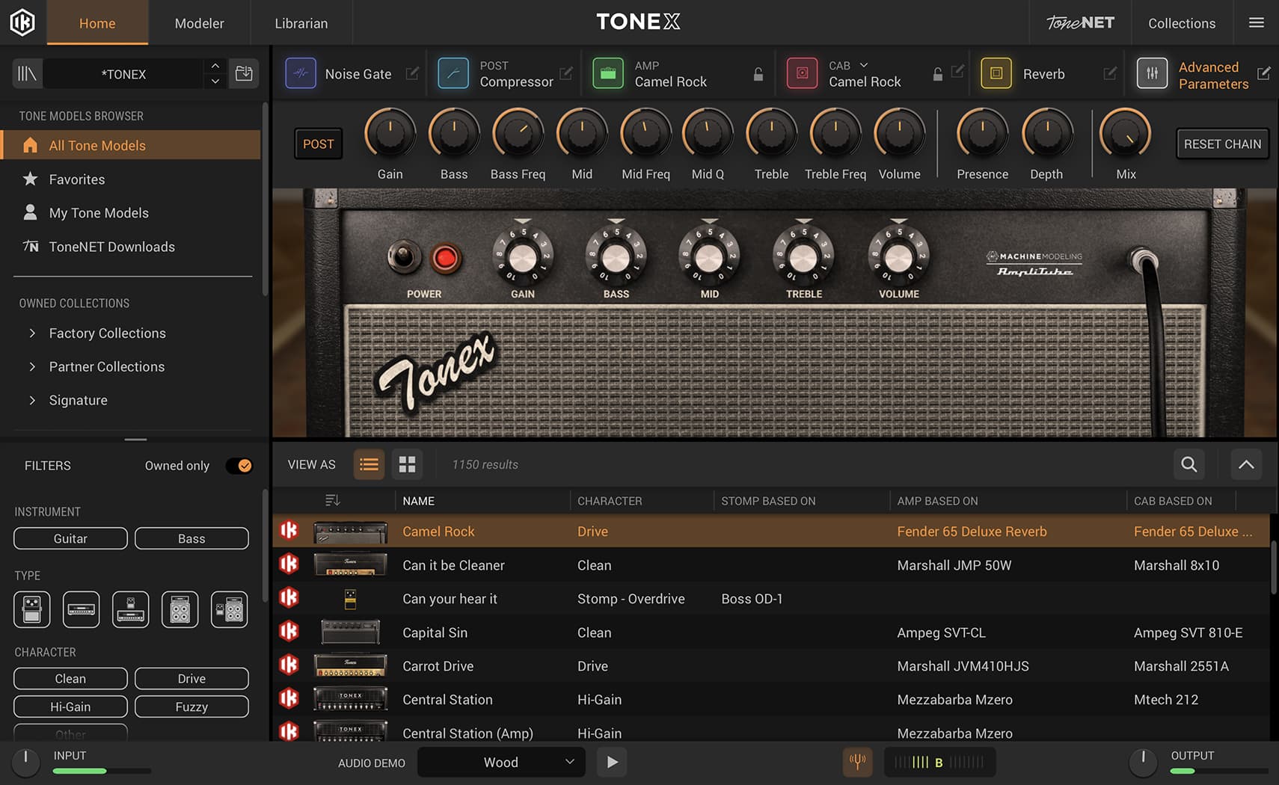1279x785 pixels.
Task: Select the yellow Reverb module icon
Action: (x=996, y=74)
